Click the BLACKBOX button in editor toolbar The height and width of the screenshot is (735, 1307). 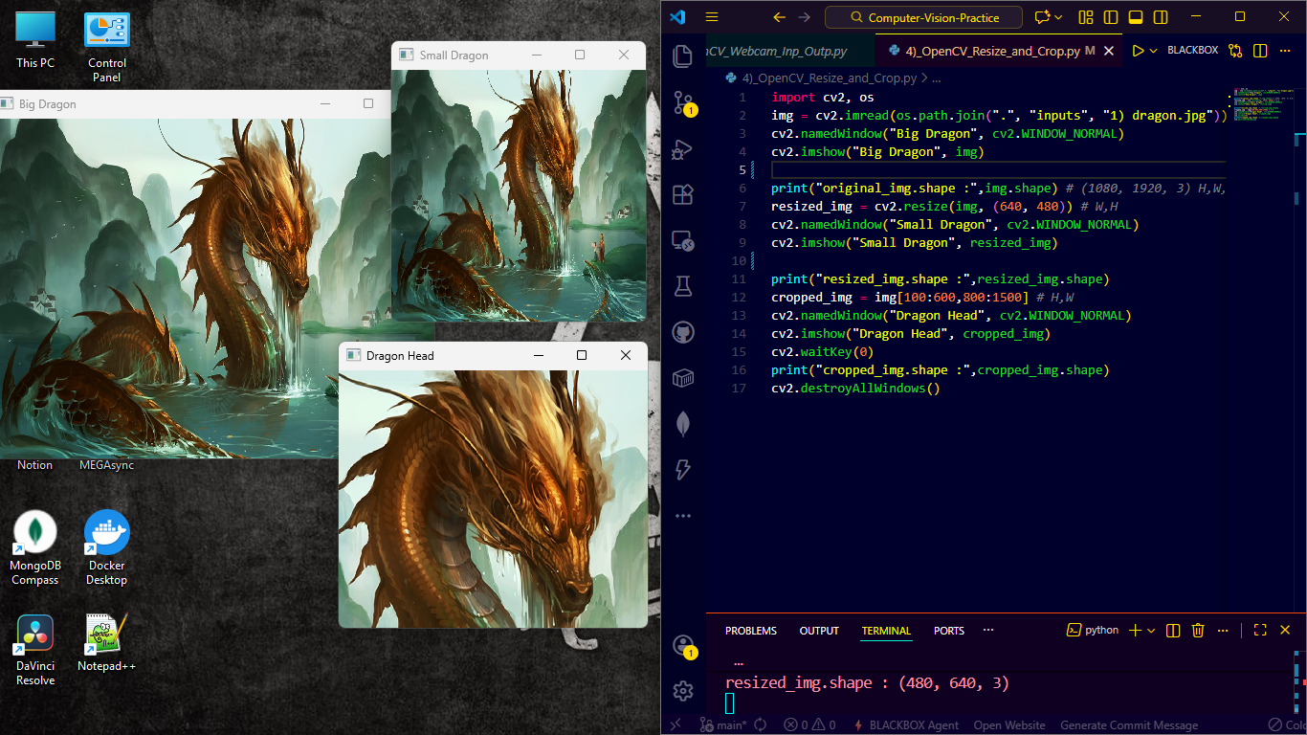[1192, 51]
